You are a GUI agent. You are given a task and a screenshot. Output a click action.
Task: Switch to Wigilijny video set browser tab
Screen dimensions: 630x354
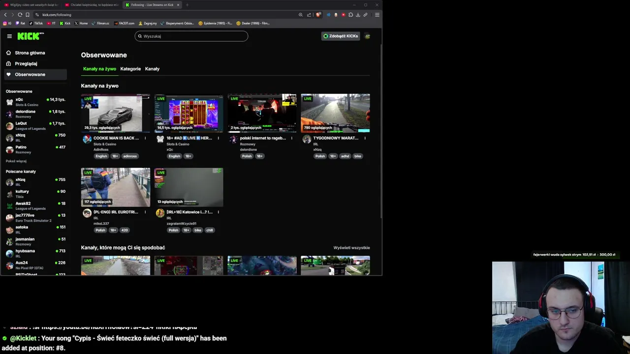(32, 5)
